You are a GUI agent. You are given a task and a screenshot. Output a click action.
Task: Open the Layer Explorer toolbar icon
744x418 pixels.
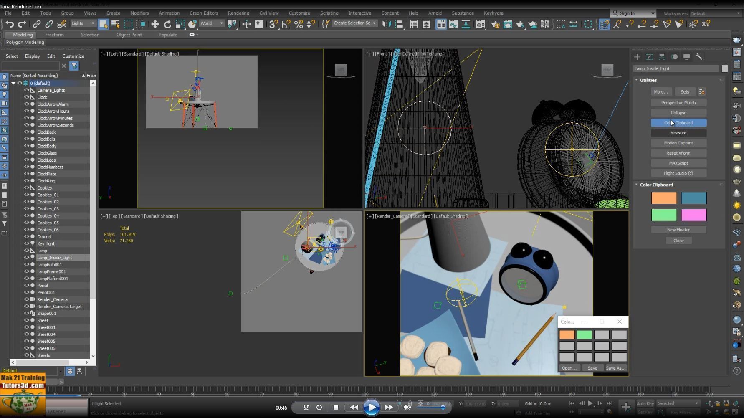426,24
